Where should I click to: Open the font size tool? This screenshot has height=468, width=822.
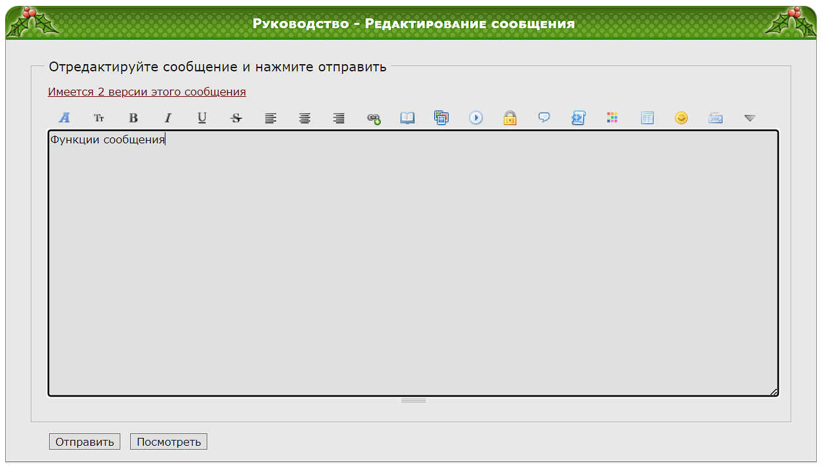pyautogui.click(x=99, y=118)
